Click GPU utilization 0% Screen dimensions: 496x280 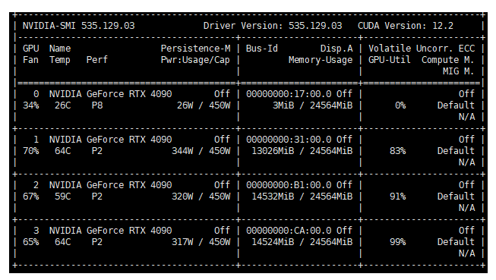pos(400,105)
